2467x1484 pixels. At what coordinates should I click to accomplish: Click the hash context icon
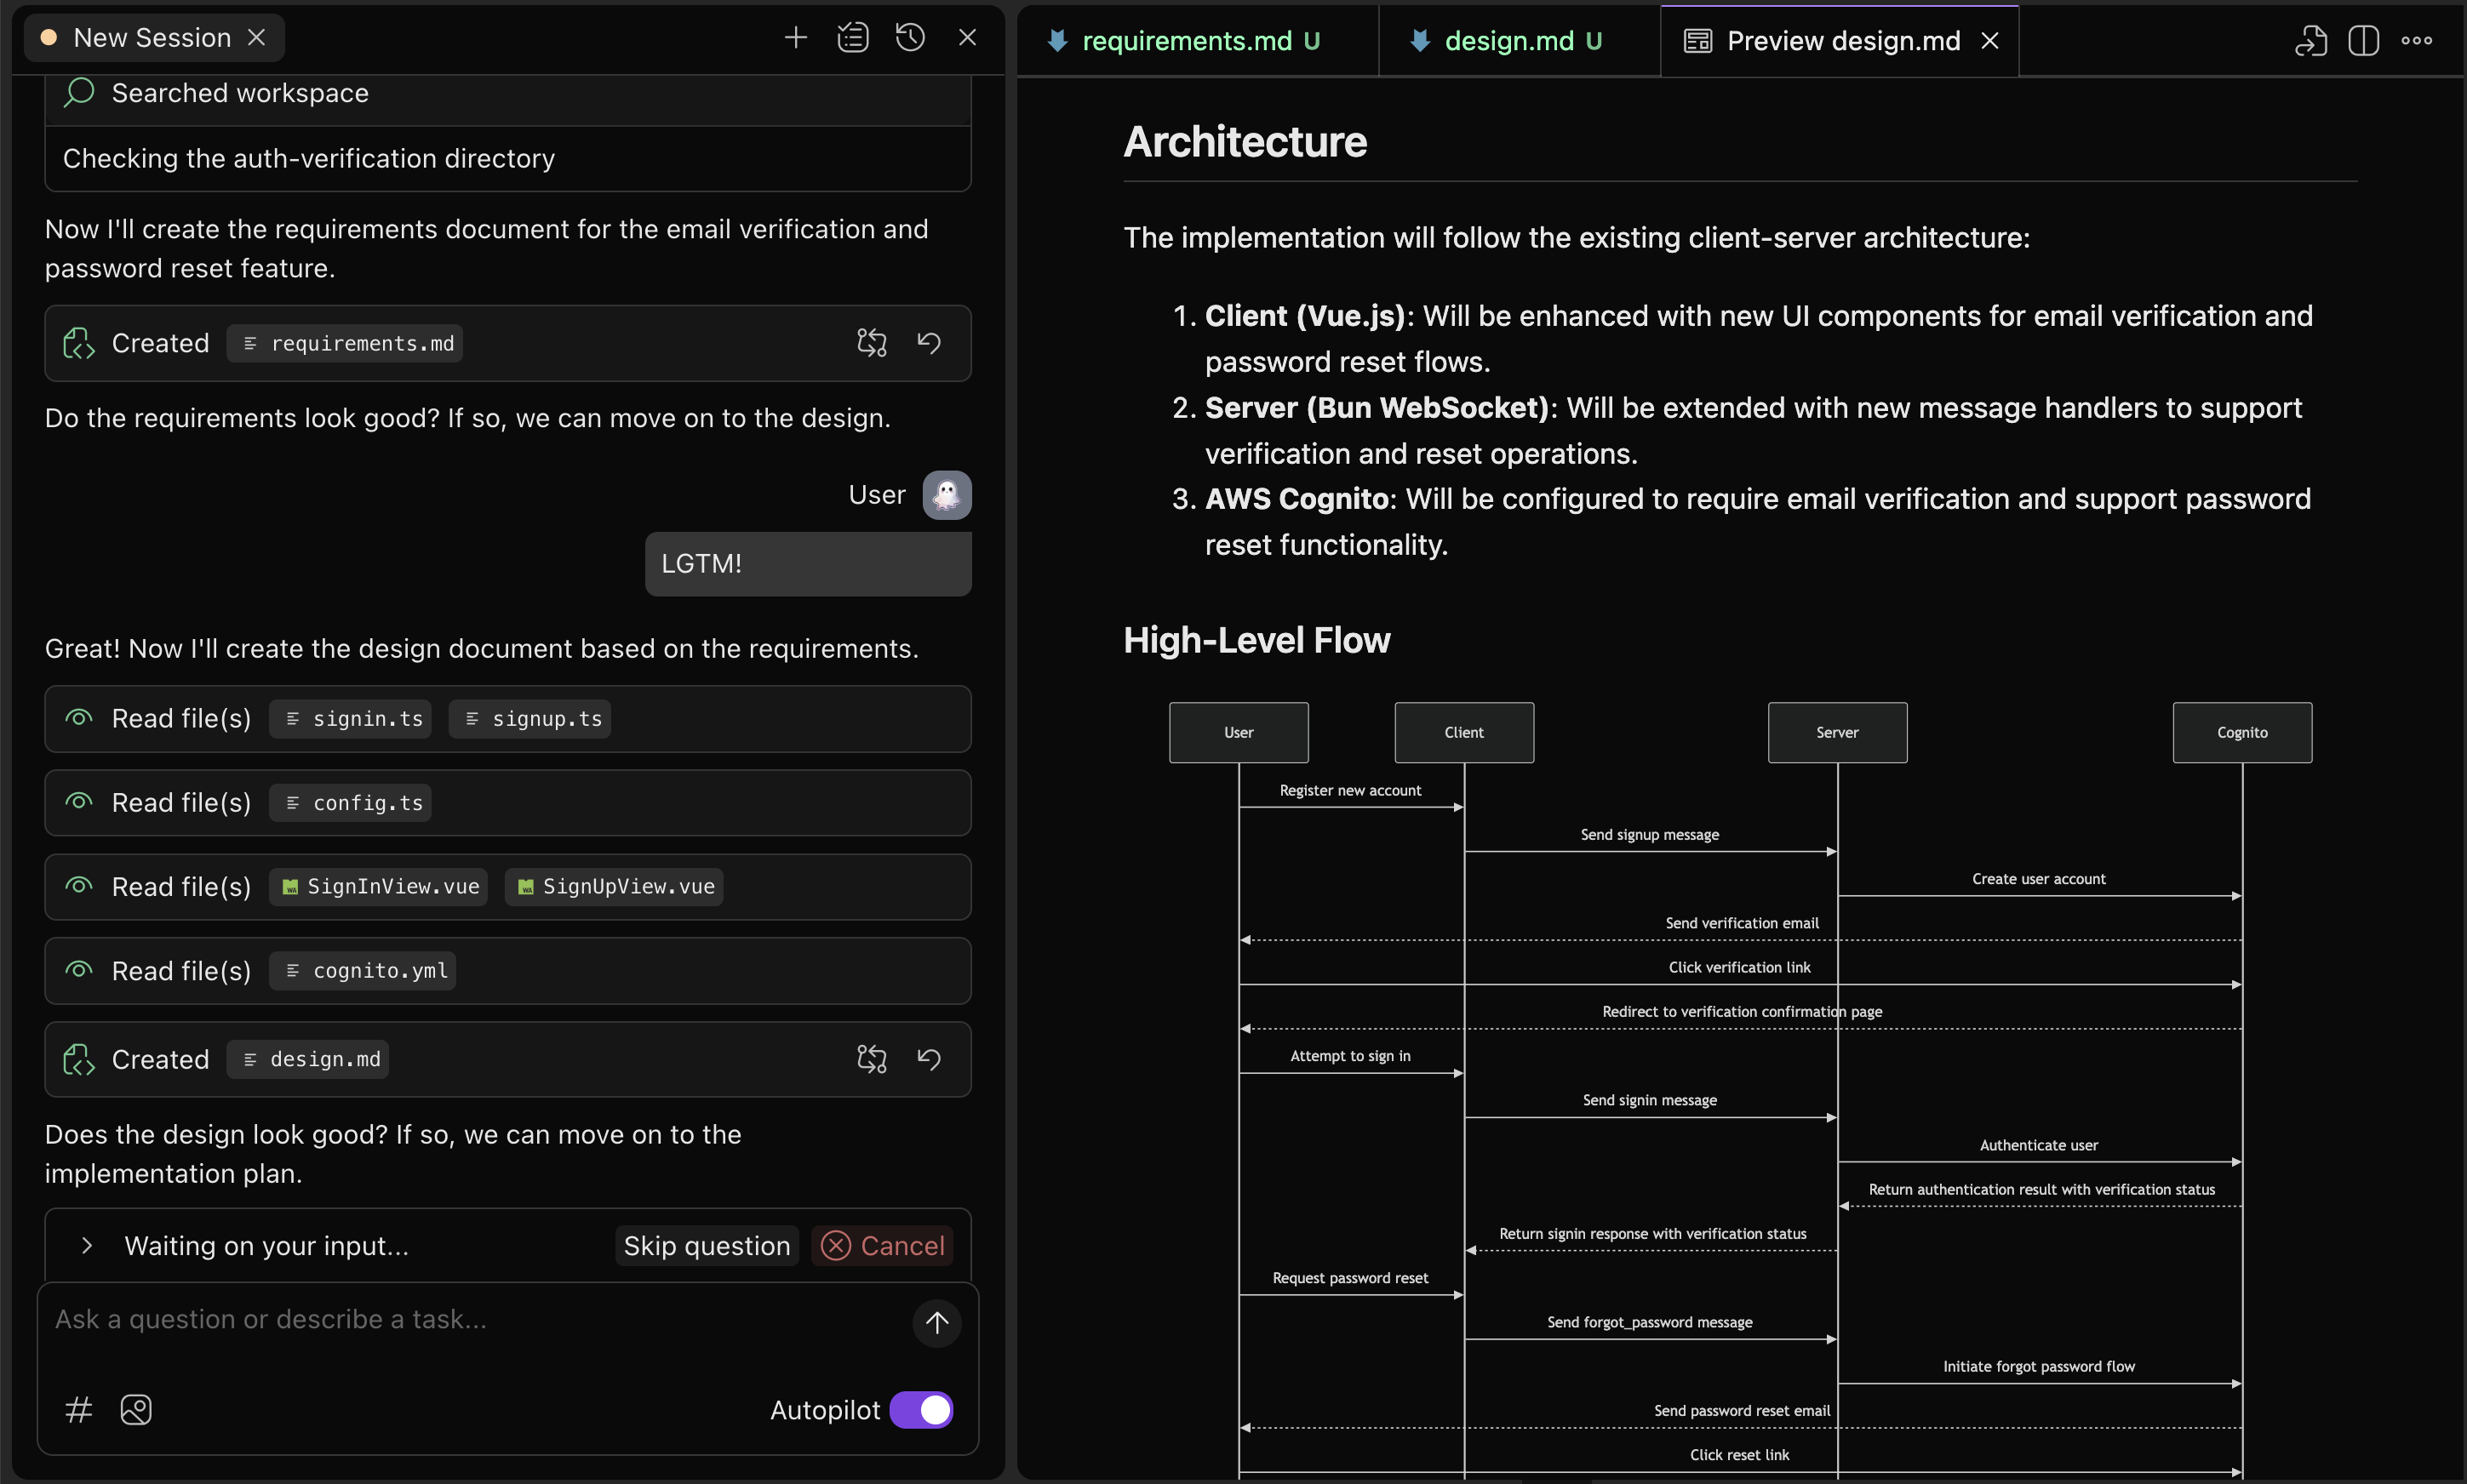78,1410
